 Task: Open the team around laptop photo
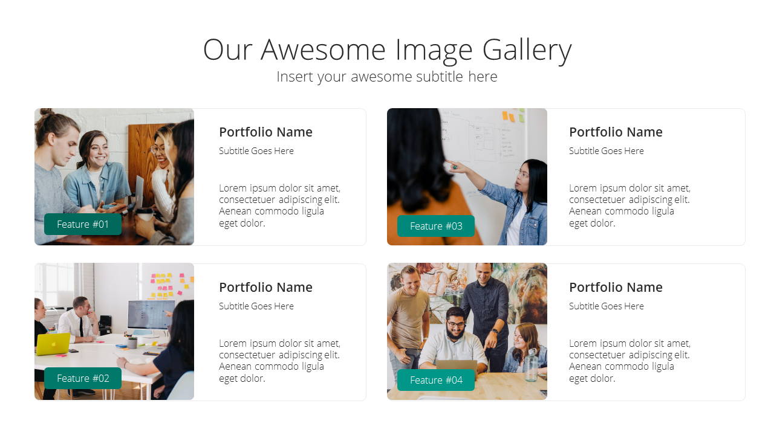pyautogui.click(x=467, y=331)
